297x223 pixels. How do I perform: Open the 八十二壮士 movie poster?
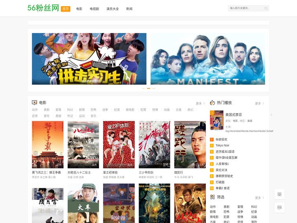coord(83,145)
